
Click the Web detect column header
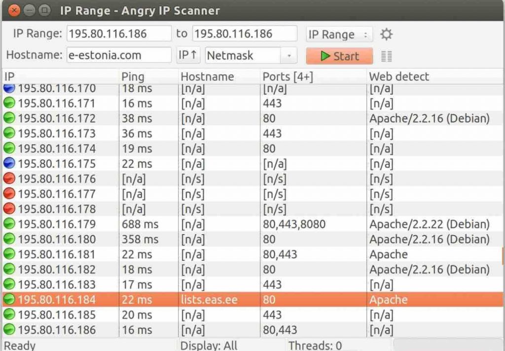[x=398, y=76]
